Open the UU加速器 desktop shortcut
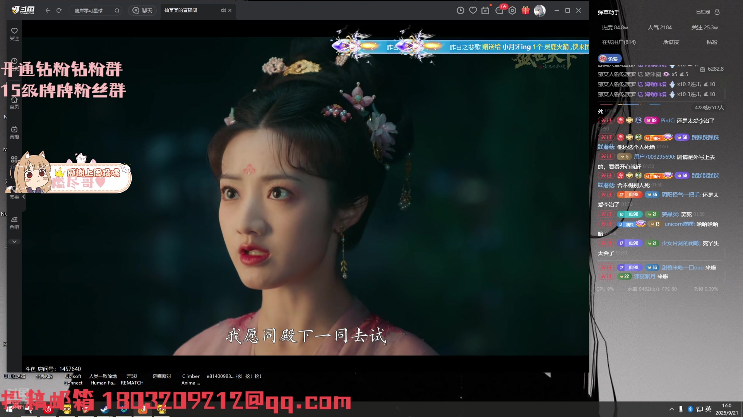743x417 pixels. pyautogui.click(x=15, y=376)
